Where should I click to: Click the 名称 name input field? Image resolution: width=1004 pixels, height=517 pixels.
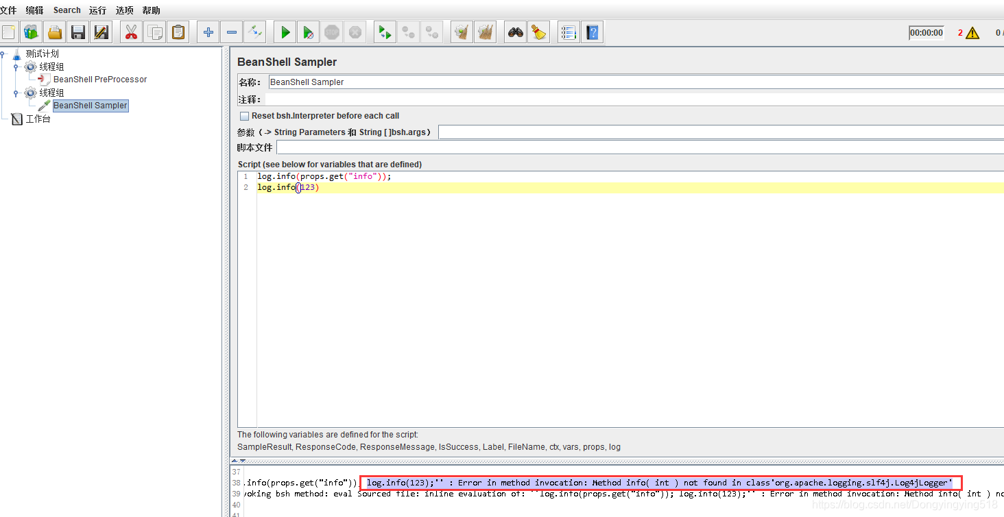point(636,82)
